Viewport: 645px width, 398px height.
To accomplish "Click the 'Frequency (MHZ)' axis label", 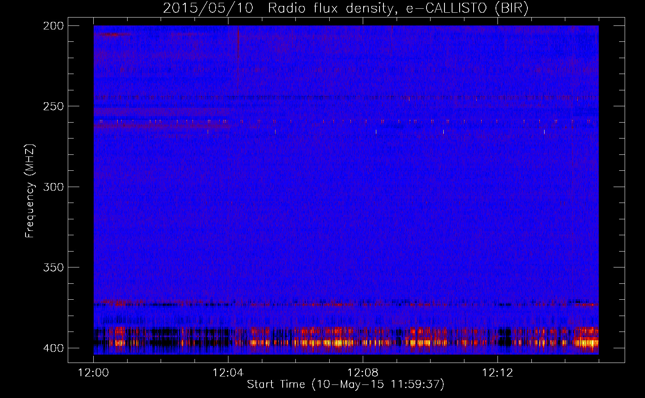I will tap(30, 191).
